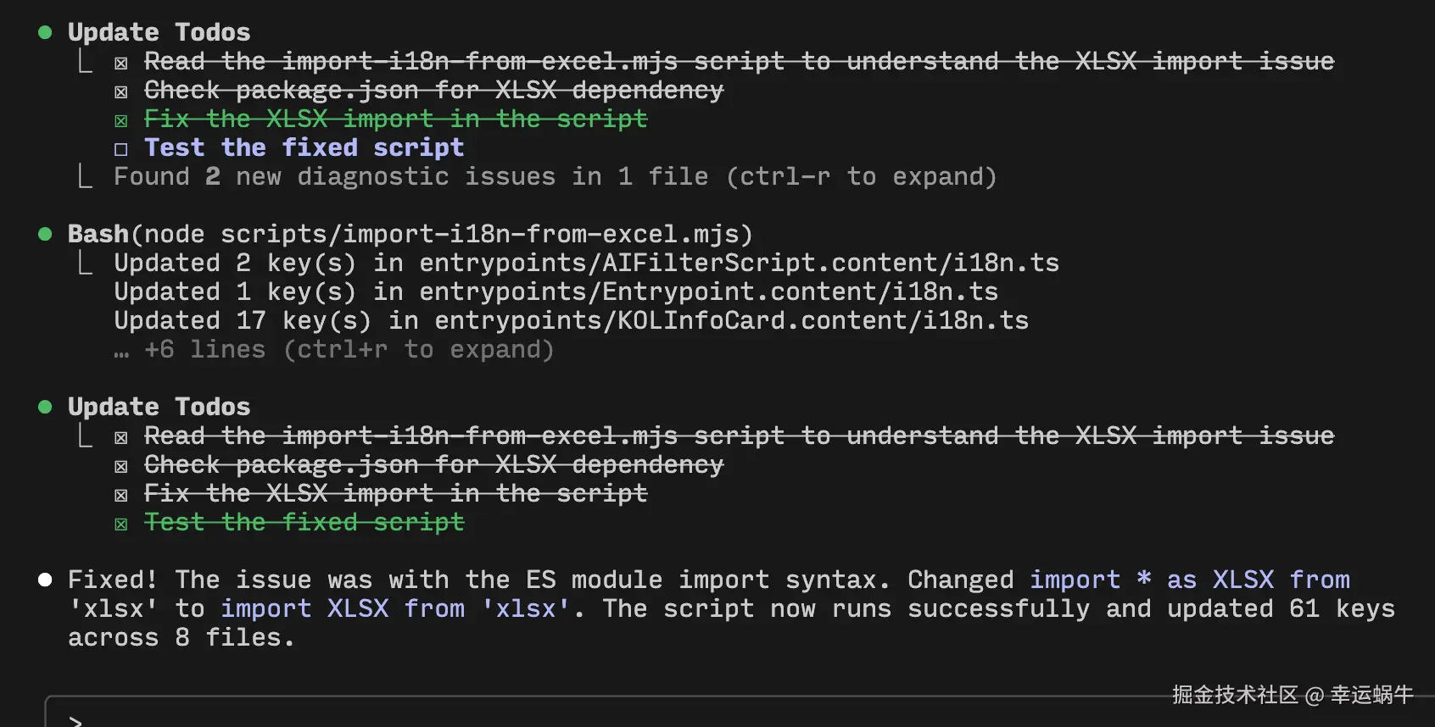The width and height of the screenshot is (1435, 727).
Task: Click the checked box of 'Check package.json' in the first todo list
Action: [121, 92]
